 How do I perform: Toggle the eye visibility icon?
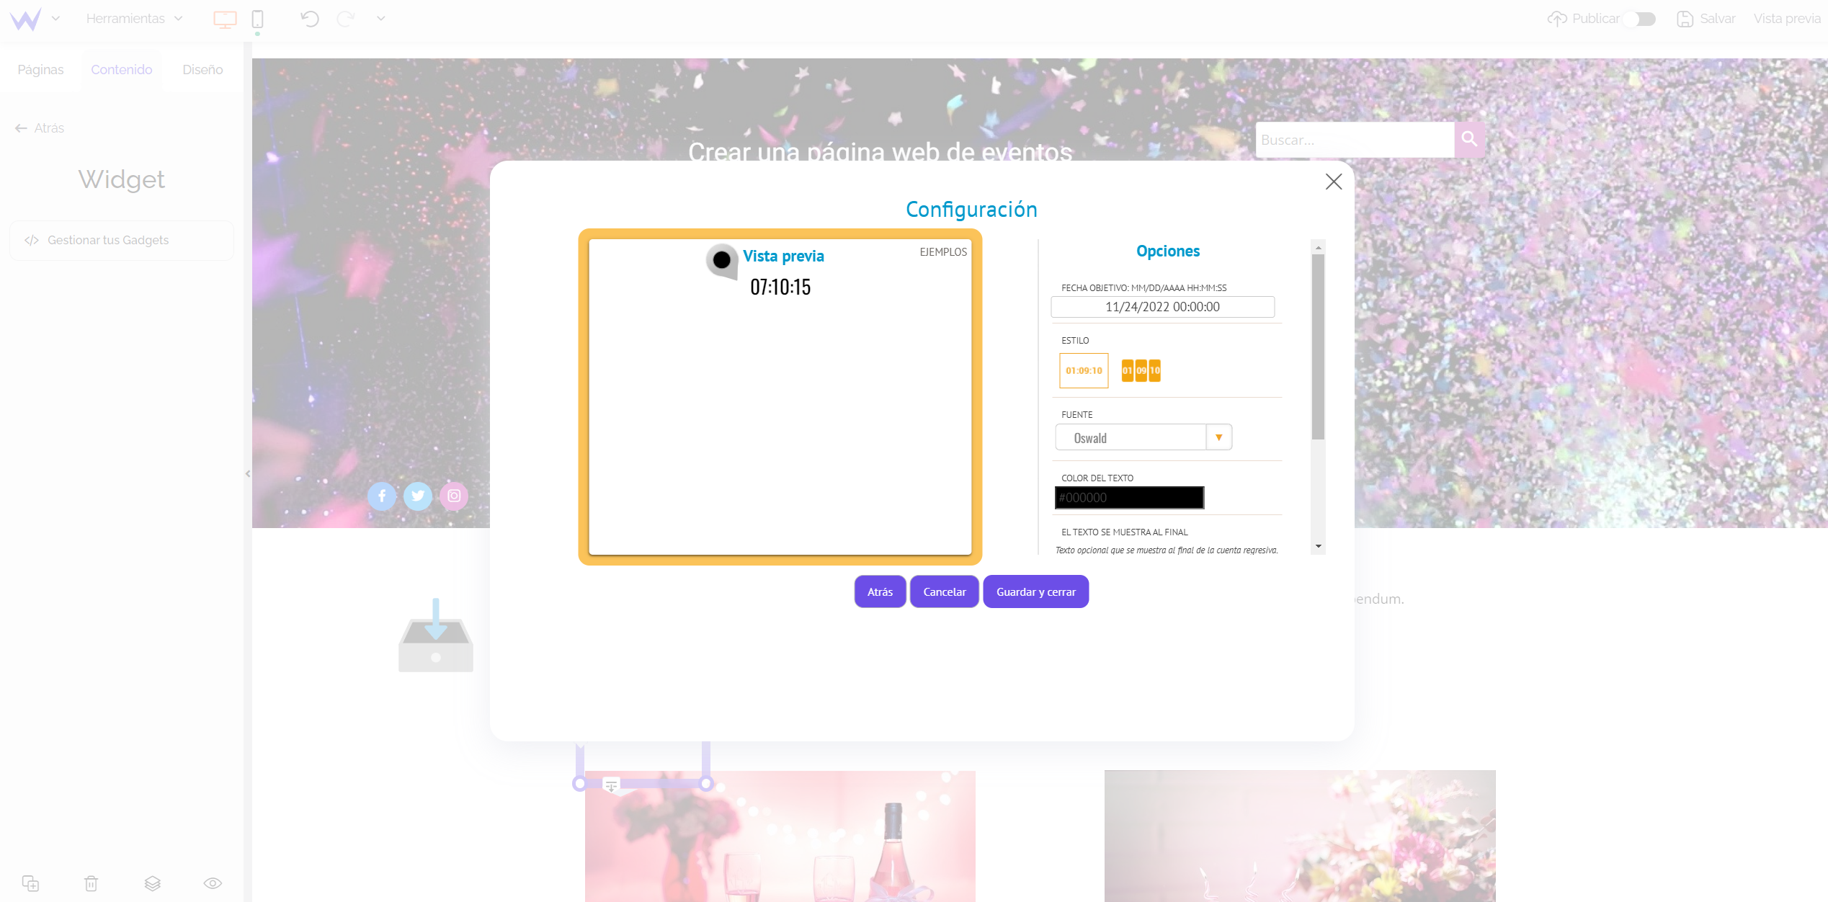click(213, 883)
